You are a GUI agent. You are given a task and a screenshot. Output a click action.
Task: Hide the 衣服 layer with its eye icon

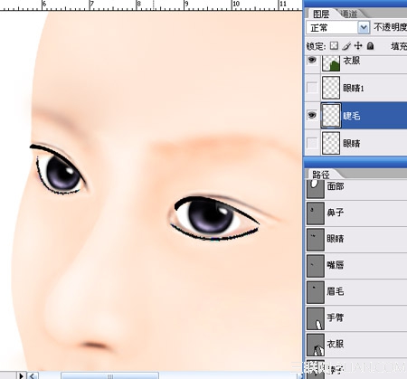click(312, 61)
